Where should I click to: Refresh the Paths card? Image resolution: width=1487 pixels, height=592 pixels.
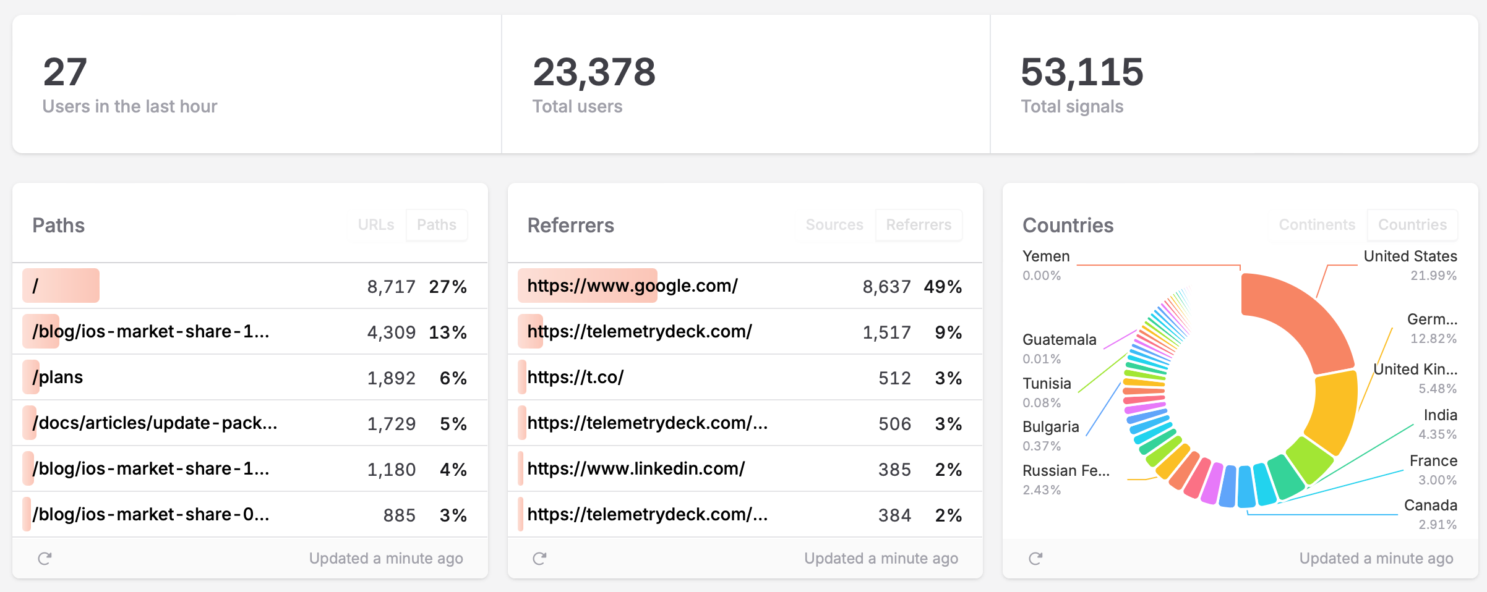tap(45, 559)
